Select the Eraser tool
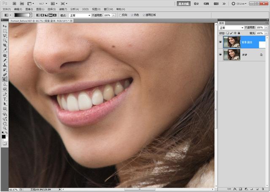The height and width of the screenshot is (192, 270). tap(5, 74)
